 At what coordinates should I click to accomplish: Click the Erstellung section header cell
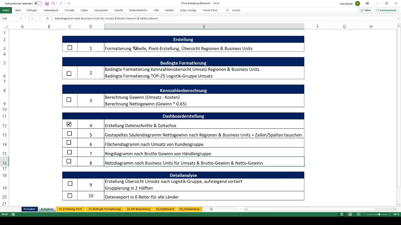point(183,39)
